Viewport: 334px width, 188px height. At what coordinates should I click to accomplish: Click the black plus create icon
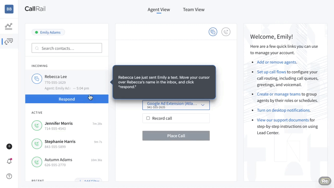[x=9, y=146]
